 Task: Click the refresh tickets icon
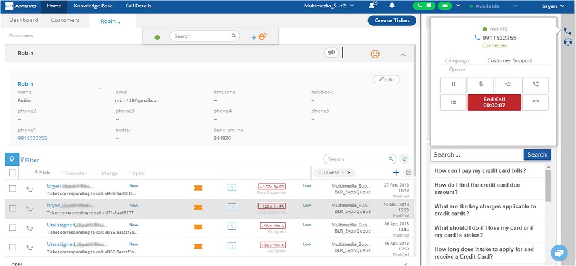pyautogui.click(x=404, y=159)
